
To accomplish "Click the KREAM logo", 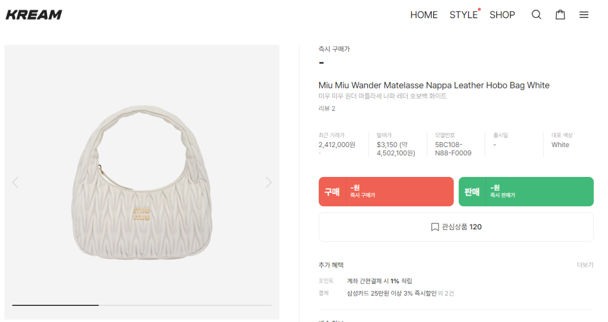I will pyautogui.click(x=34, y=15).
